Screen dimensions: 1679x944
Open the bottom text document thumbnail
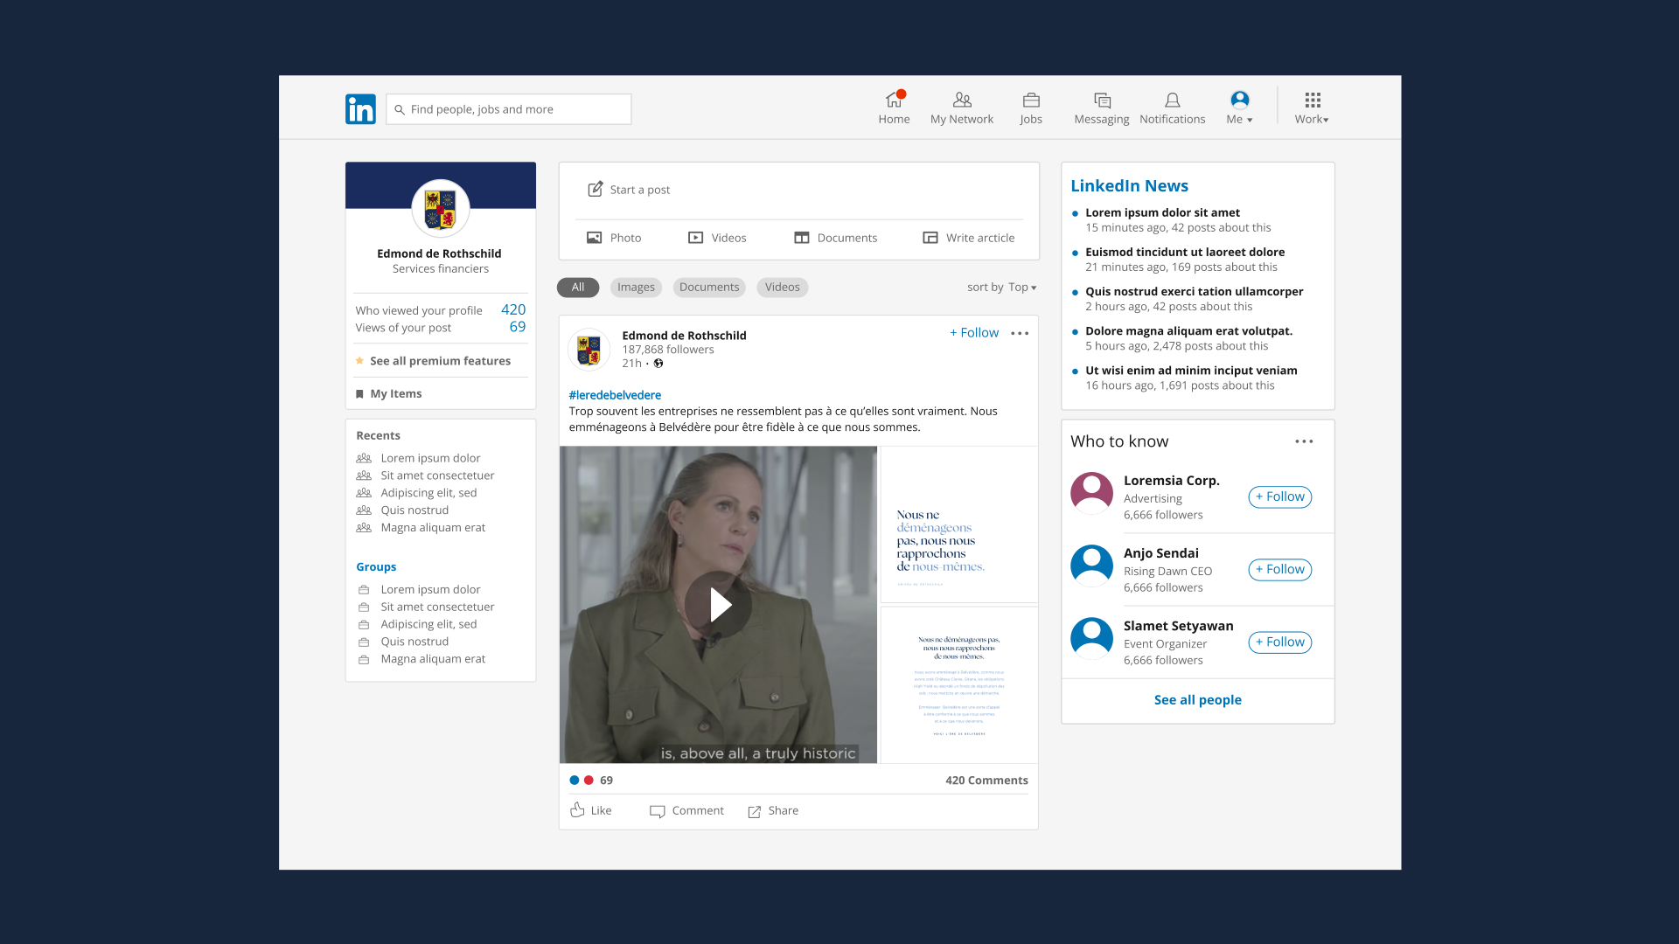[x=959, y=685]
